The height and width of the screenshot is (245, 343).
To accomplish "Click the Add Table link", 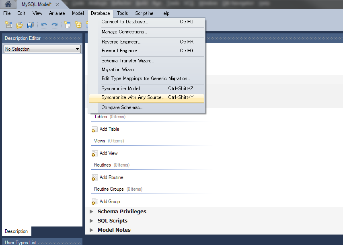I will click(109, 129).
